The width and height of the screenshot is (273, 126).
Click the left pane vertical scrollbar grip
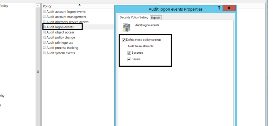[38, 72]
